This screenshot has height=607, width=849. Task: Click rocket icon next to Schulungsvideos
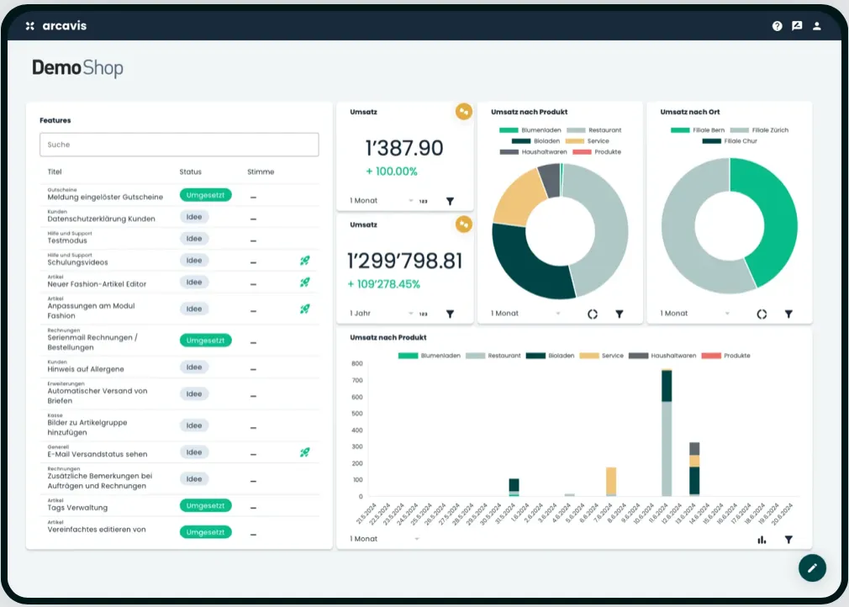(x=304, y=261)
